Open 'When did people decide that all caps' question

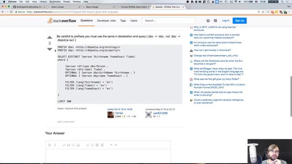tap(218, 93)
